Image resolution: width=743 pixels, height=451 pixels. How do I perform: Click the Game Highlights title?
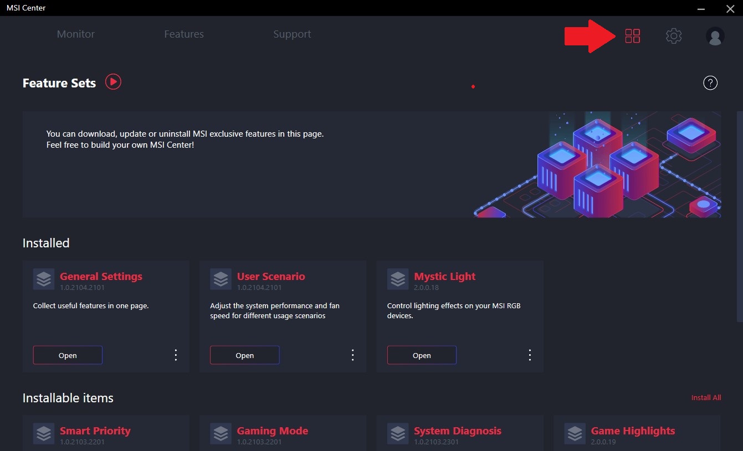click(x=633, y=431)
